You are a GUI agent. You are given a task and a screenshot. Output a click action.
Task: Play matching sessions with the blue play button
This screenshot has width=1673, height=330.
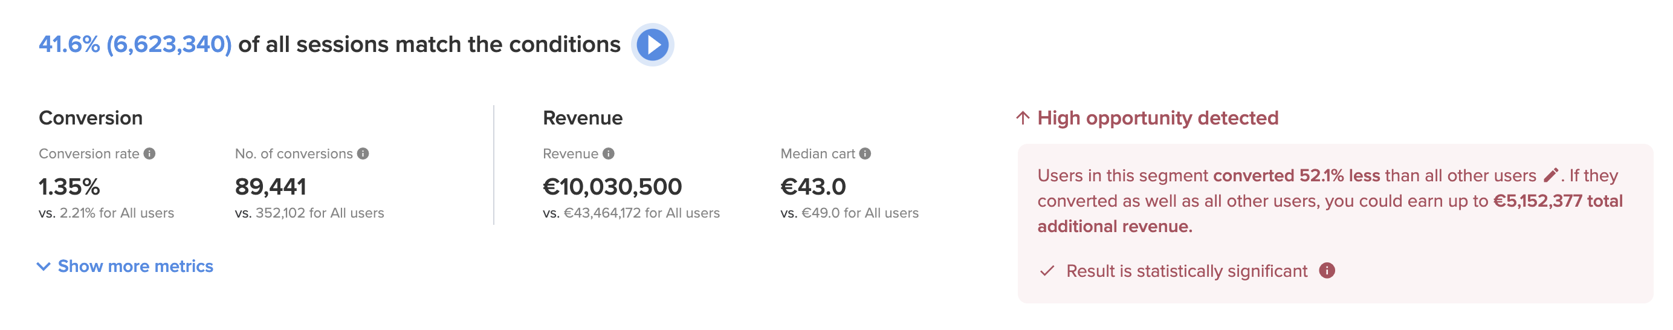(x=652, y=45)
